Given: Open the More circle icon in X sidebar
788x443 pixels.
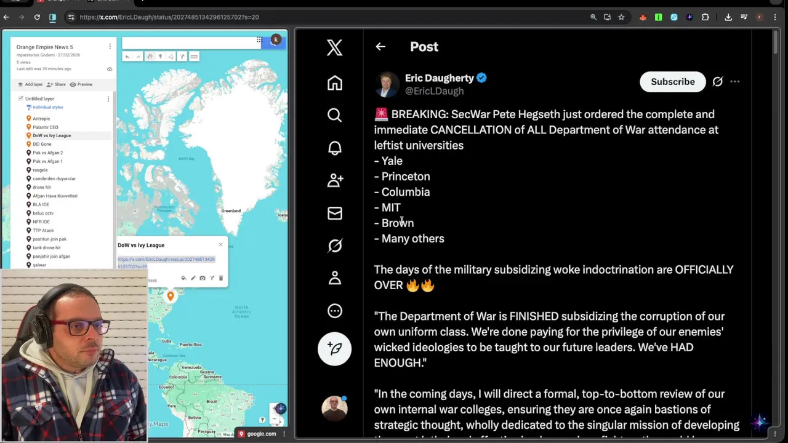Looking at the screenshot, I should tap(334, 311).
